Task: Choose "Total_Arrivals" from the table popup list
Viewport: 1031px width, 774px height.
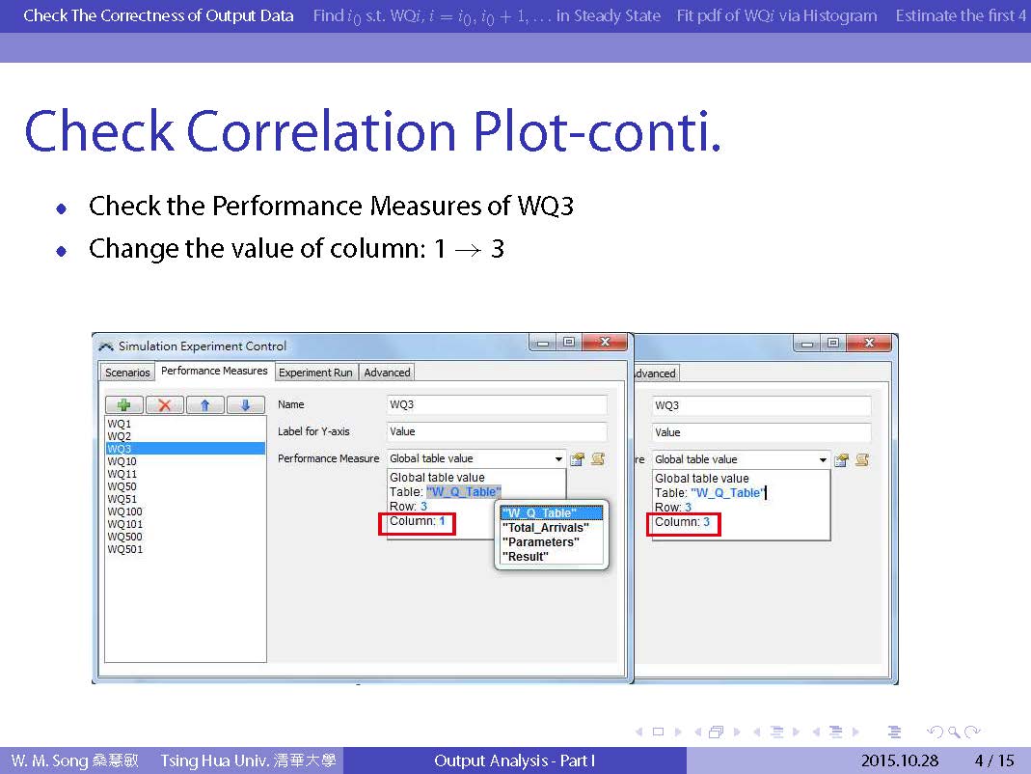Action: pos(545,528)
